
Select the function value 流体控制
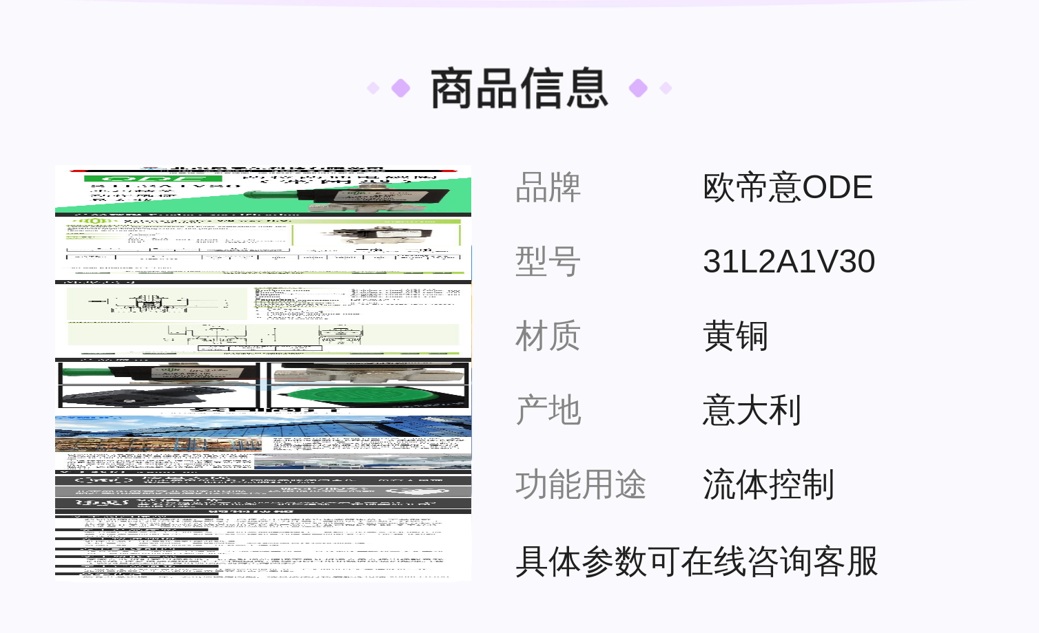coord(769,484)
